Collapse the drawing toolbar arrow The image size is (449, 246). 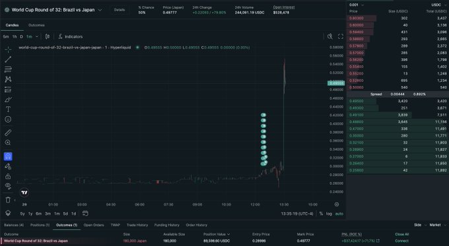pos(15,200)
